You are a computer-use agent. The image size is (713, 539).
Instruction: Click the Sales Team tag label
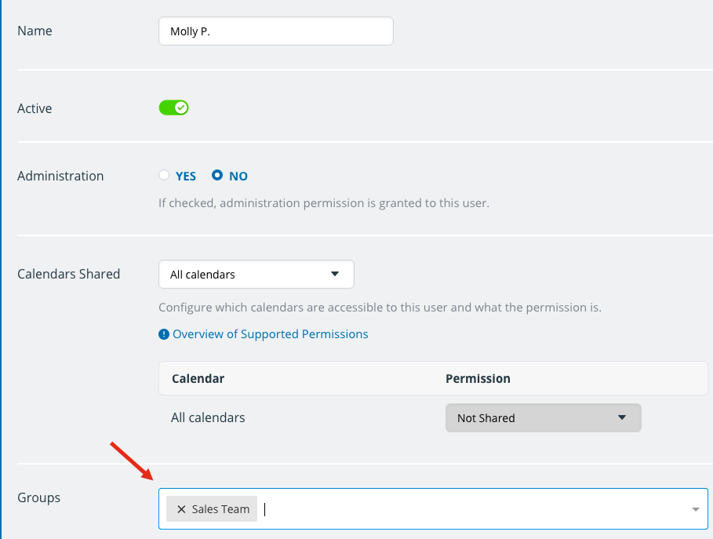click(220, 509)
